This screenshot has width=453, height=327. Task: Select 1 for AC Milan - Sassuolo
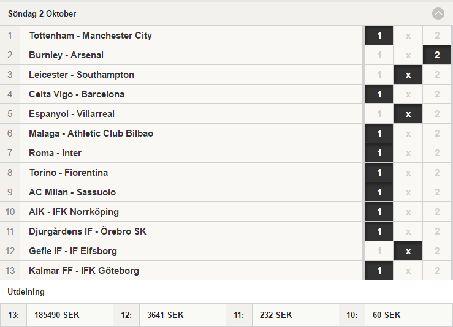click(379, 192)
